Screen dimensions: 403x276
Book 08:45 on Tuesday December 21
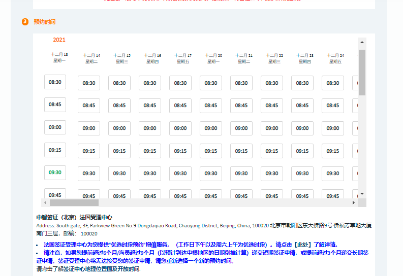[x=241, y=106]
